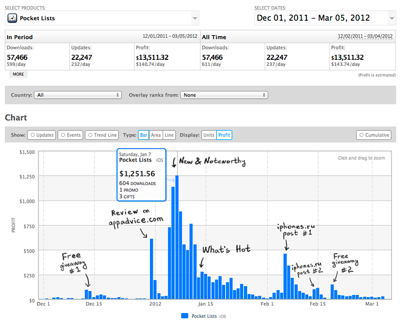
Task: Click the date range Dec 01, 2011 – Mar 05, 2012
Action: pyautogui.click(x=313, y=18)
